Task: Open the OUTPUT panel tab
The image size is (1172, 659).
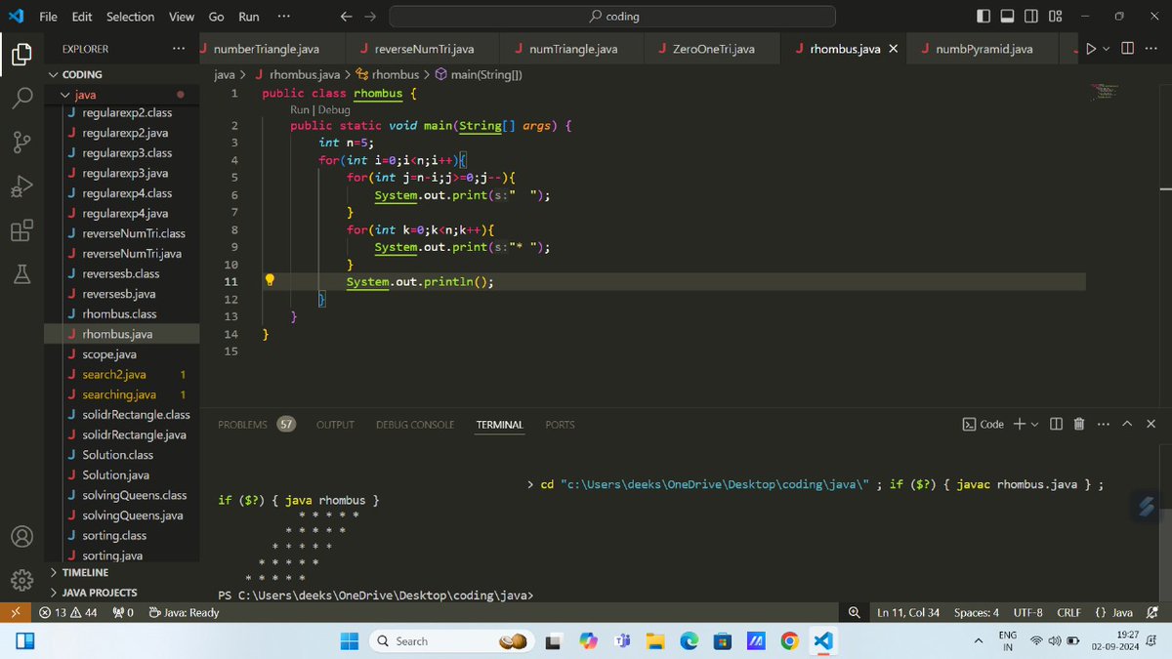Action: point(335,424)
